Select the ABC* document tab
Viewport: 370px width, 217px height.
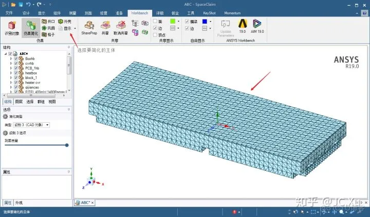85,203
